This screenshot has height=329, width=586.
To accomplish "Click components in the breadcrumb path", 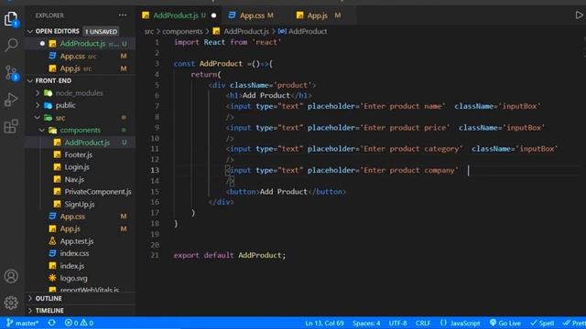I will 182,31.
